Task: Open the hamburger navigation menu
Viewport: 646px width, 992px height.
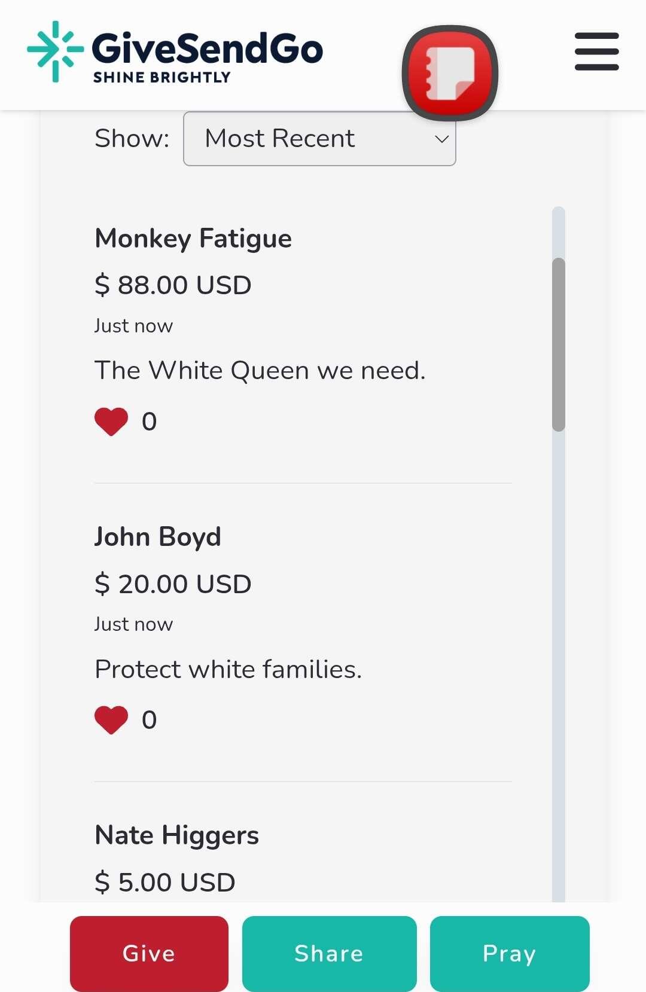Action: click(596, 51)
